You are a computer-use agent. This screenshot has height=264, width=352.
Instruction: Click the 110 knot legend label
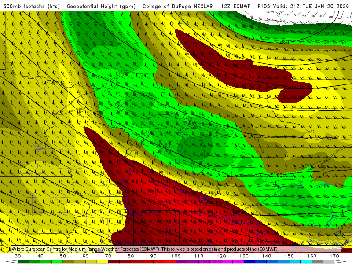pos(199,256)
